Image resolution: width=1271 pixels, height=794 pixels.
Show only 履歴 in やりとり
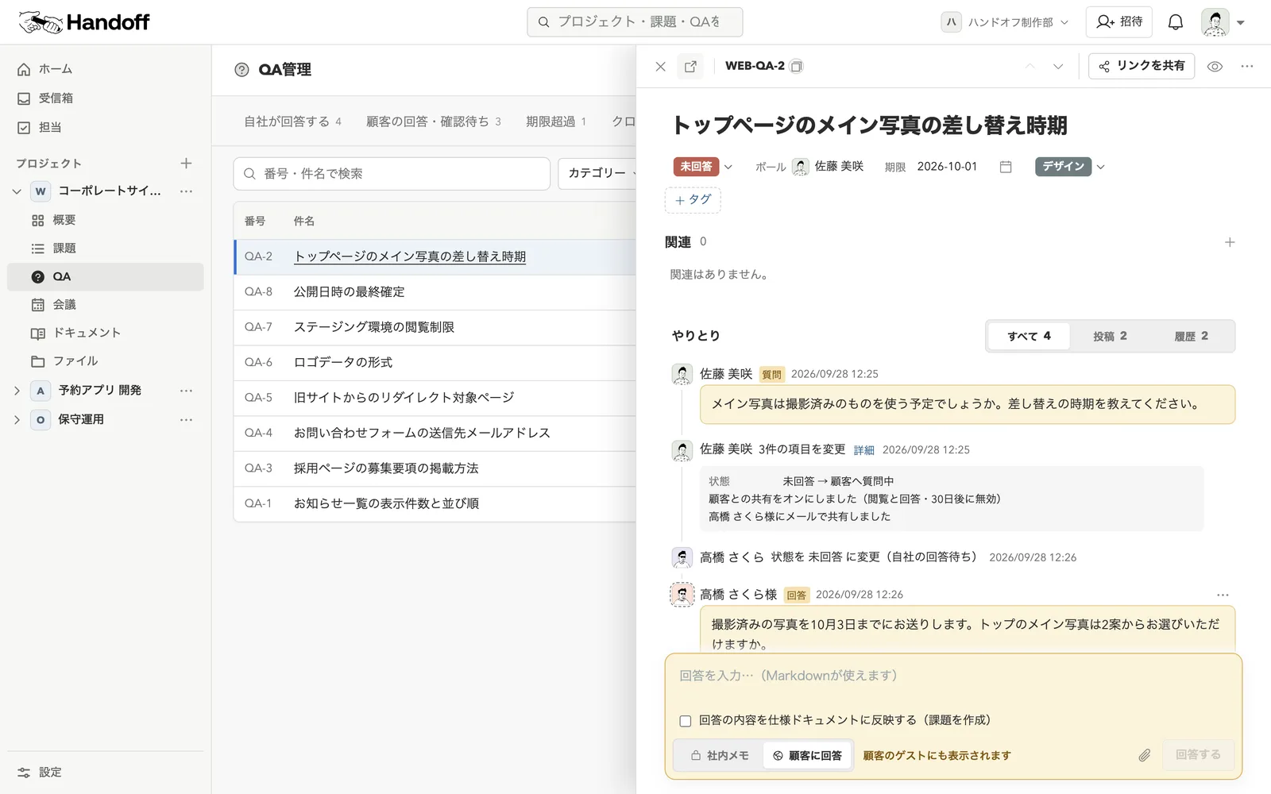pyautogui.click(x=1191, y=337)
